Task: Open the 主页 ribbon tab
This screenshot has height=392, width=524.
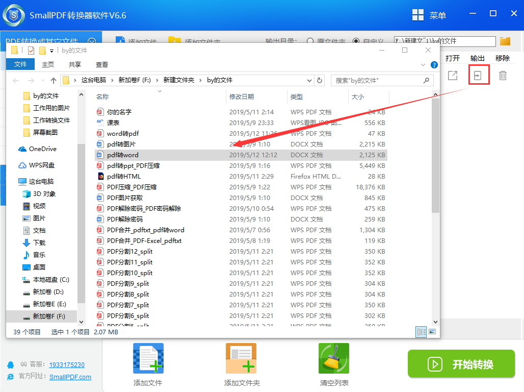Action: coord(48,65)
